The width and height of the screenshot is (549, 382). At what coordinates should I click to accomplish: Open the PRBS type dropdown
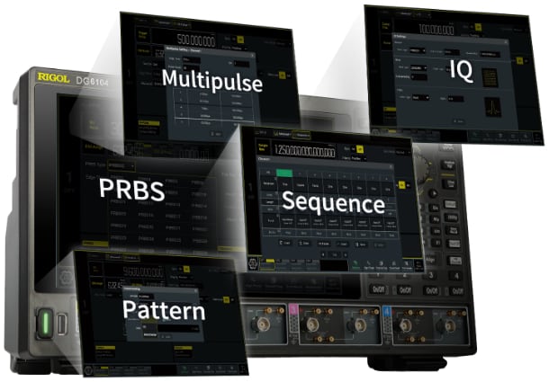click(x=121, y=165)
